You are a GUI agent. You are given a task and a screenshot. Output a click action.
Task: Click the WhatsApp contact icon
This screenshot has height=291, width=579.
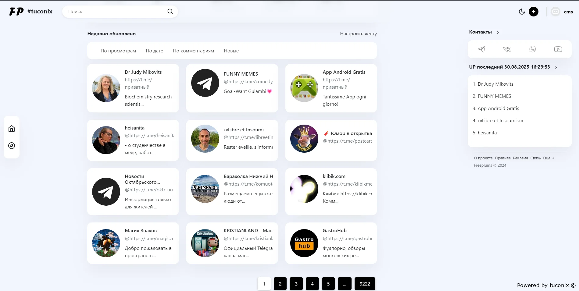pos(532,49)
